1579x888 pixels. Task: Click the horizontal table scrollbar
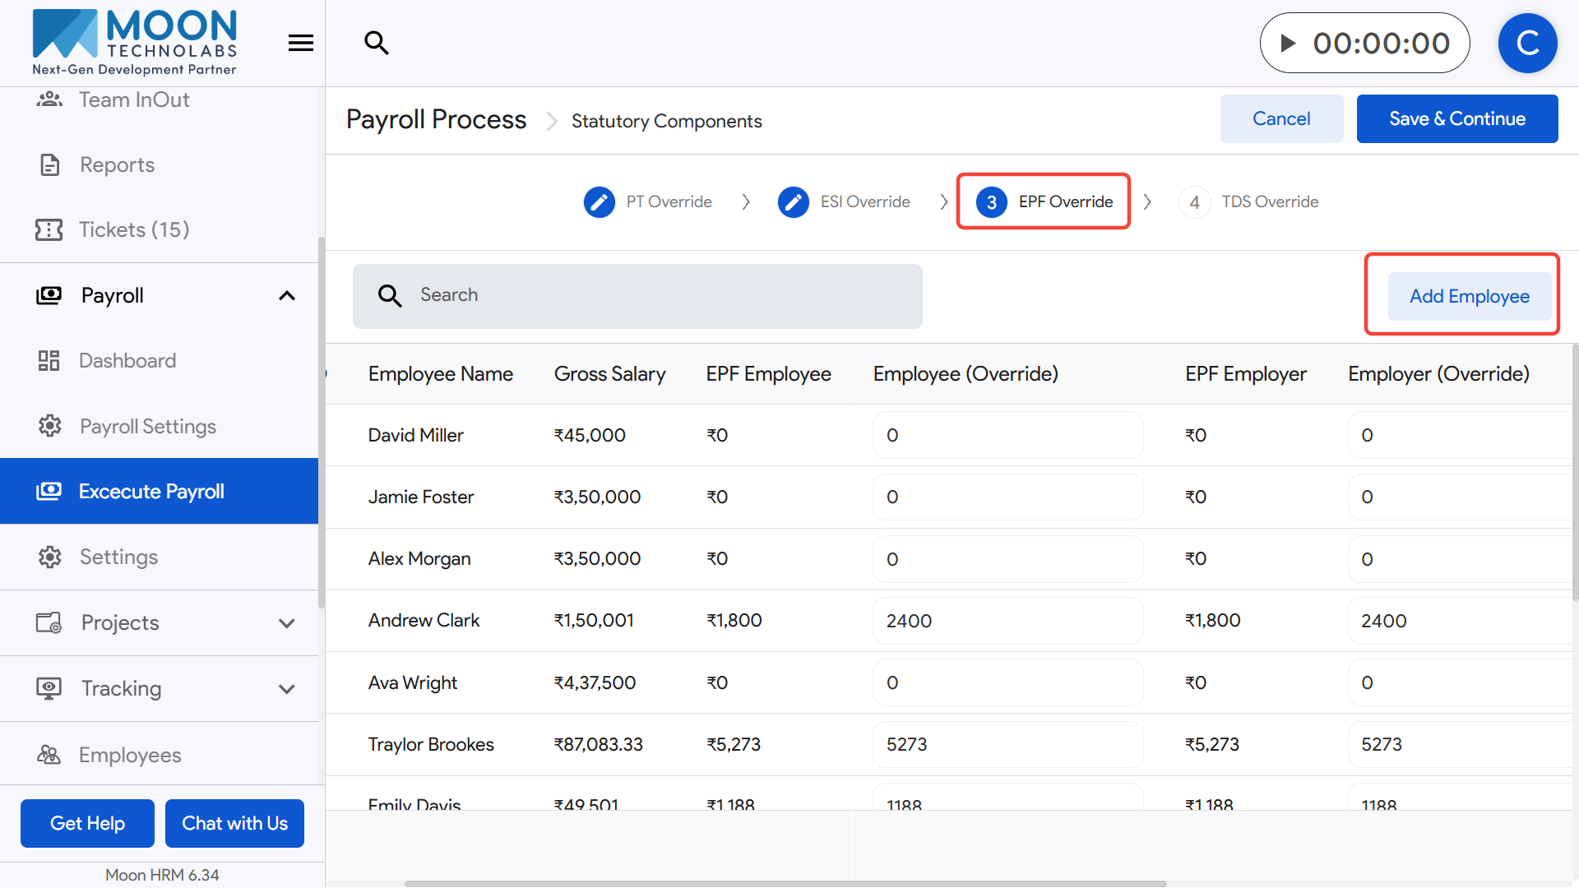[x=785, y=883]
